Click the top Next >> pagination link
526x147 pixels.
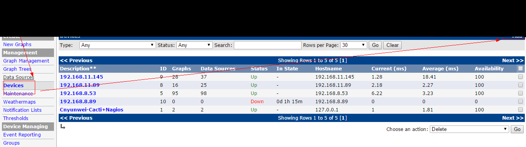[513, 60]
